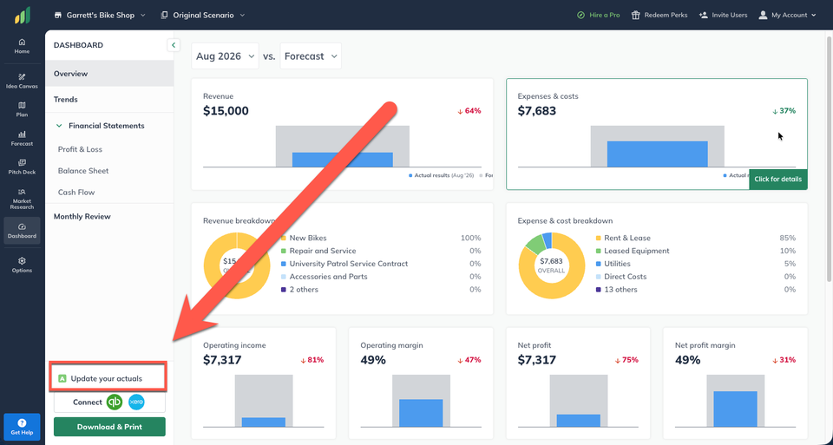This screenshot has height=445, width=833.
Task: Click the Direct Costs legend row
Action: point(696,276)
